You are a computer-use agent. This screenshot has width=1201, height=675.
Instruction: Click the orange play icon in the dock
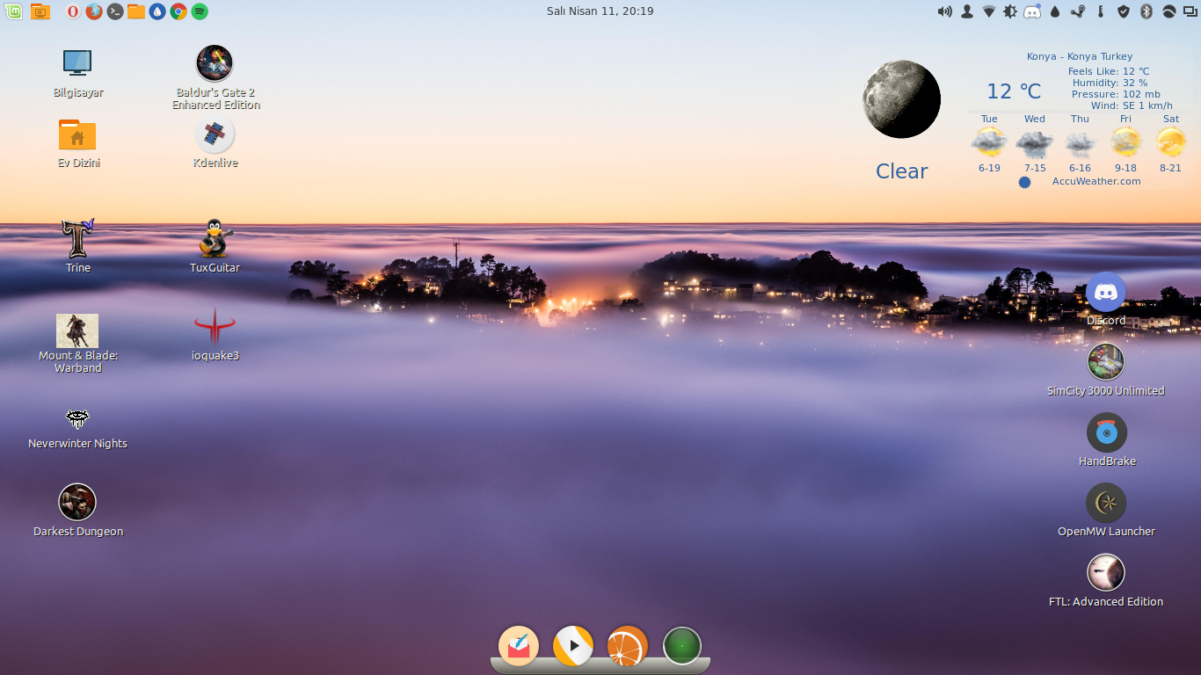point(573,646)
